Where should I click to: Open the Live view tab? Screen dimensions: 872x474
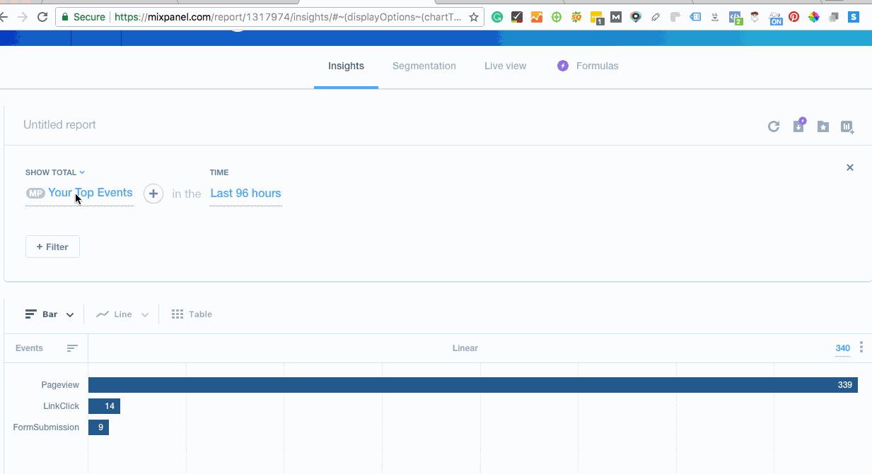coord(505,66)
